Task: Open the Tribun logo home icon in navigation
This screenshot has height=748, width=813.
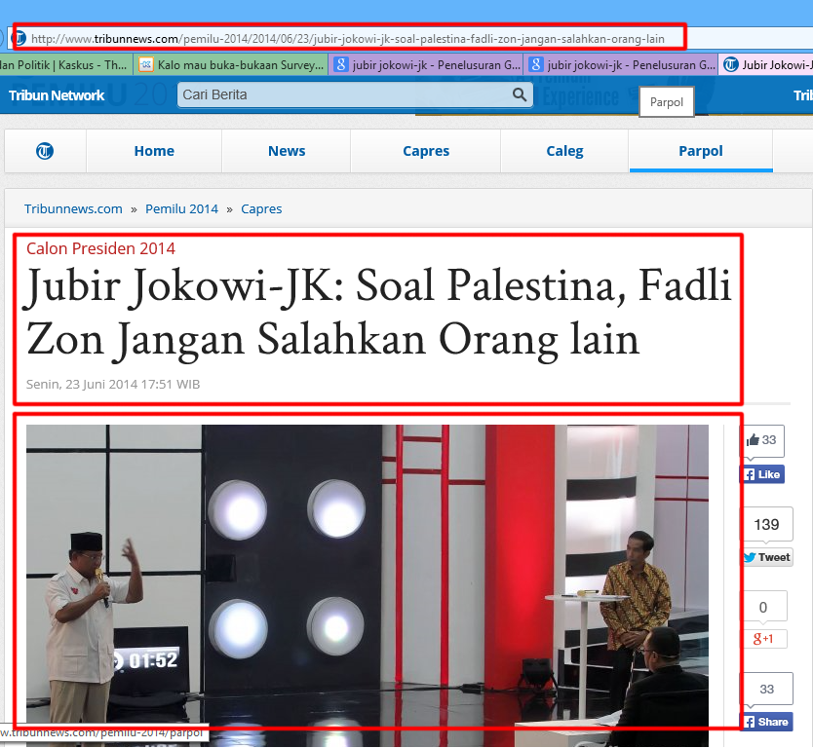Action: point(45,151)
